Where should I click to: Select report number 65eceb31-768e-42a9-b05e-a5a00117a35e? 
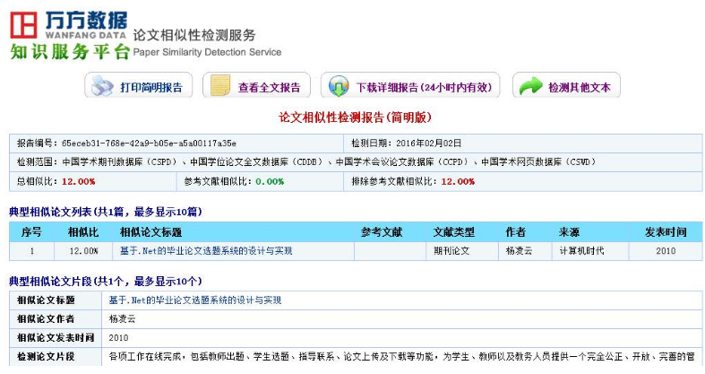149,144
